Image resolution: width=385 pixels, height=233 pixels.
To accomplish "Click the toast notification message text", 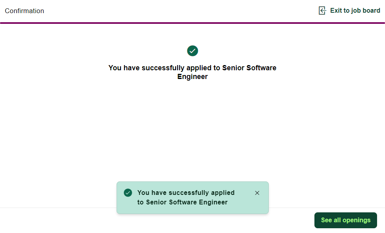I will pos(186,197).
